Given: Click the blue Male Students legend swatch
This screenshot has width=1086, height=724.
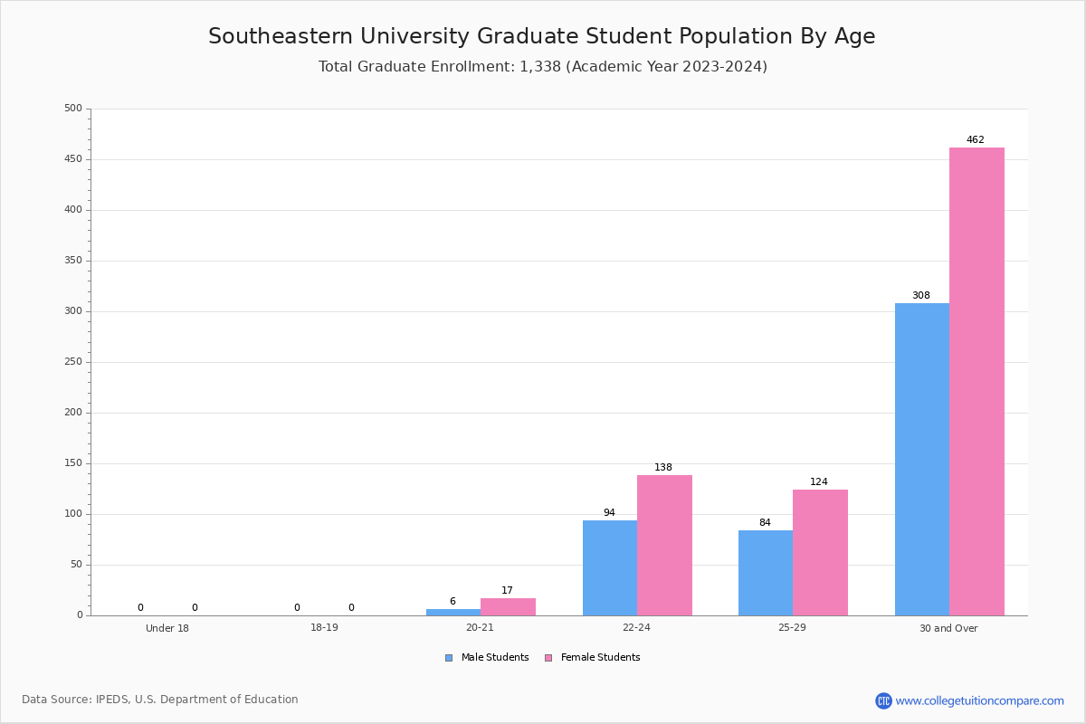Looking at the screenshot, I should 449,658.
